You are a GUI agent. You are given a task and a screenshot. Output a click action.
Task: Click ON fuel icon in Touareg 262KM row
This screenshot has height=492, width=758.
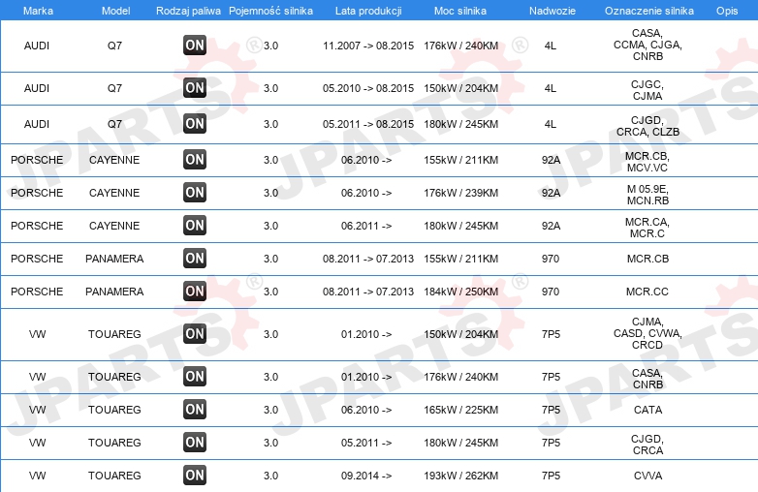(195, 476)
